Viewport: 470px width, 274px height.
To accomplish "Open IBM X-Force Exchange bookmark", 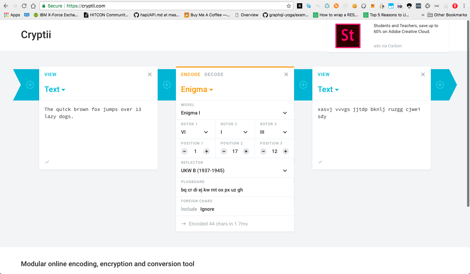I will coord(56,15).
